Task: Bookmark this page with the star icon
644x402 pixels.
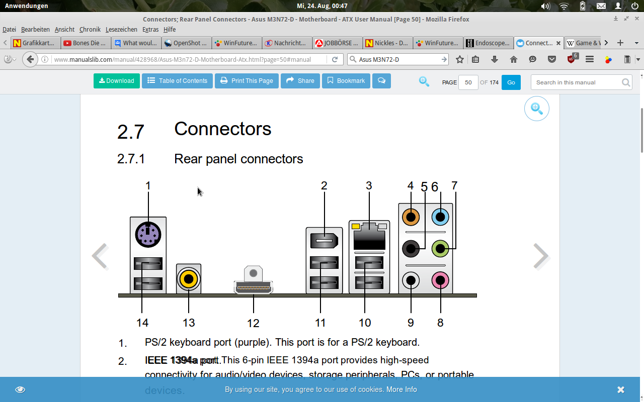Action: tap(460, 59)
